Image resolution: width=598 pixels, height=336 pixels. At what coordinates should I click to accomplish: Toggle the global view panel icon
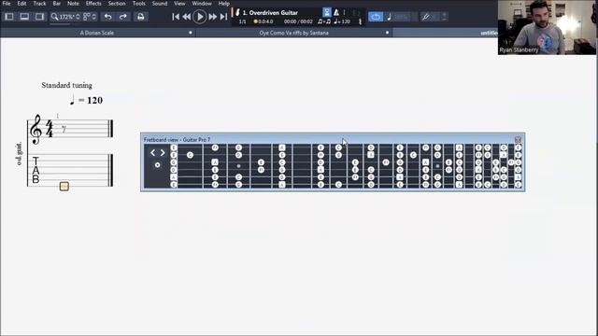tap(24, 17)
